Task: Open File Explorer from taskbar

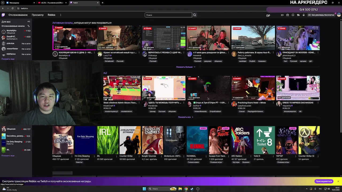Action: pos(180,189)
